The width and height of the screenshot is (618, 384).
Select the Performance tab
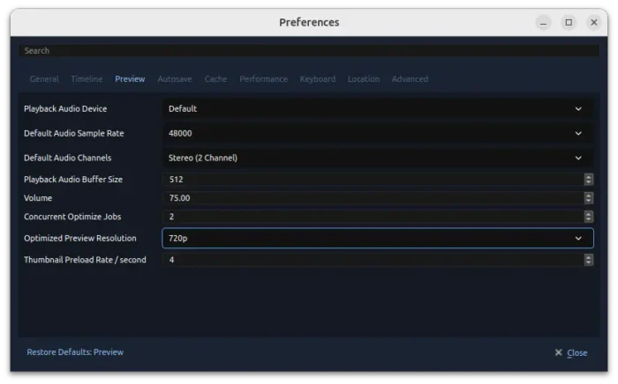click(263, 79)
